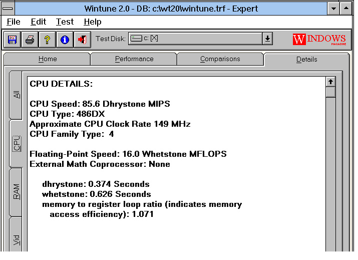Click the 'Test Disk:' label

click(110, 39)
